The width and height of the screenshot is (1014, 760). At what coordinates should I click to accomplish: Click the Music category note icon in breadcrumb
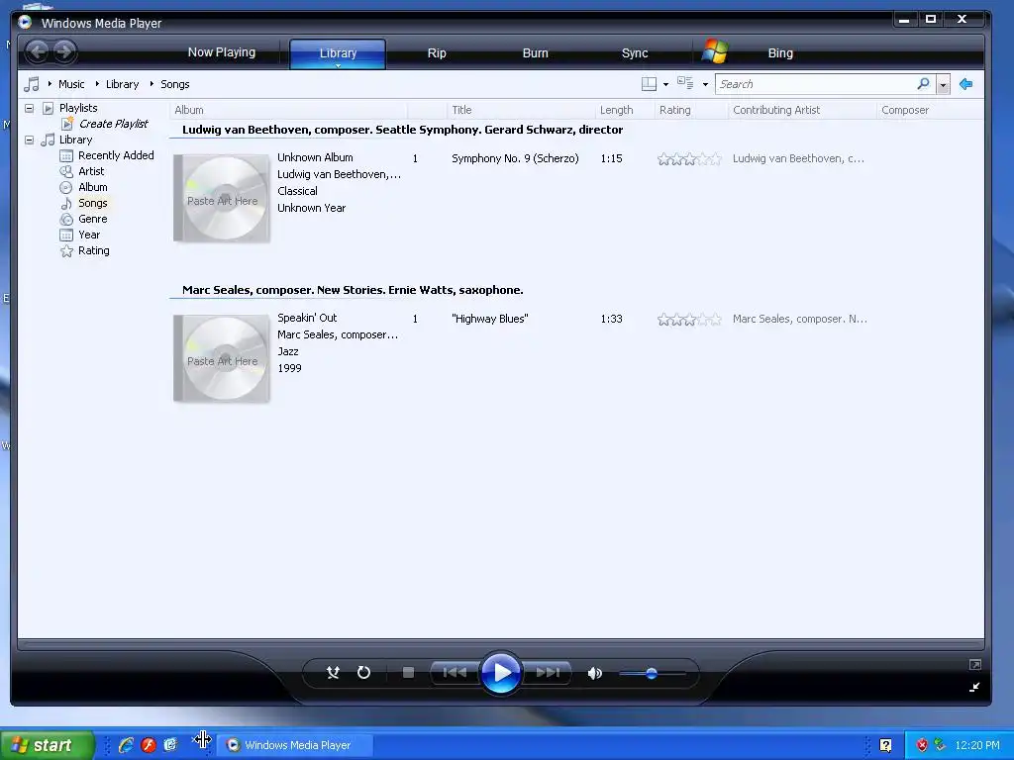[31, 84]
